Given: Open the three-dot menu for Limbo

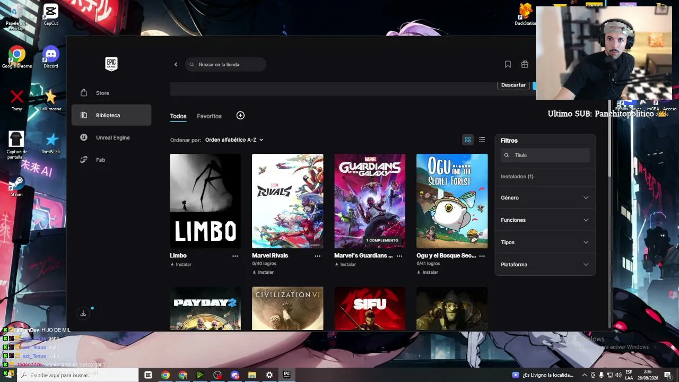Looking at the screenshot, I should (235, 256).
